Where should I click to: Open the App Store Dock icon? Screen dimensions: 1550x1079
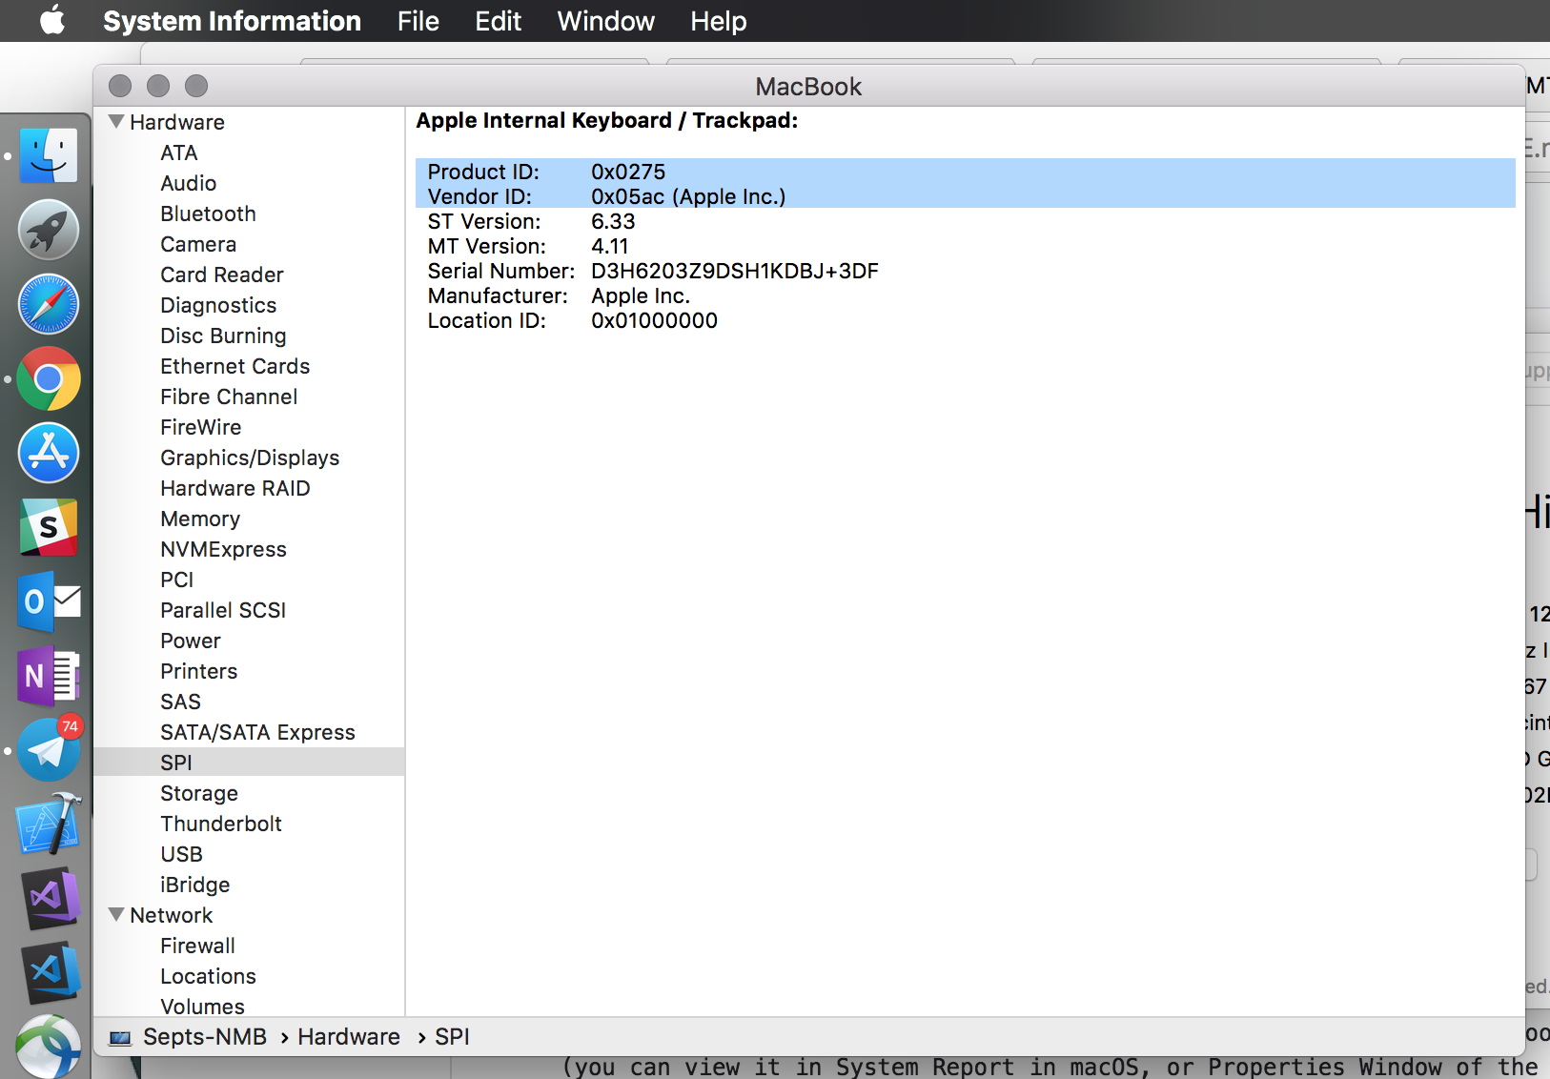coord(49,453)
